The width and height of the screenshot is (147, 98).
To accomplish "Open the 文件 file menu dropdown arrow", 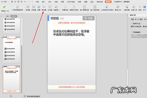I will (x=8, y=2).
